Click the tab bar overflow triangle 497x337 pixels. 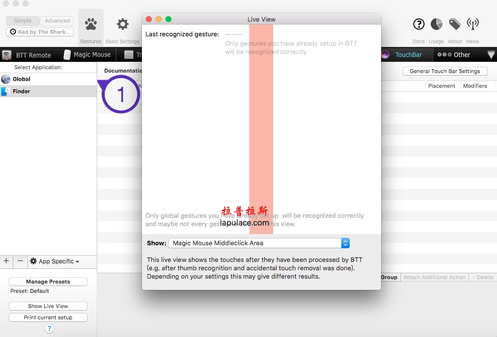click(x=491, y=55)
